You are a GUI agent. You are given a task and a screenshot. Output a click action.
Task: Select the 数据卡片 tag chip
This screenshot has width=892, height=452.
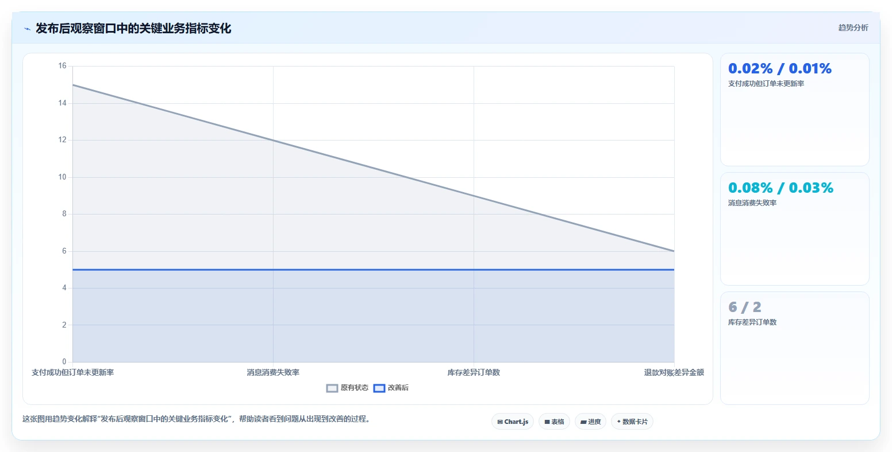click(632, 422)
